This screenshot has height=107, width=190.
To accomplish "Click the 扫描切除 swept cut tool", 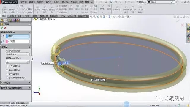I will pos(61,6).
